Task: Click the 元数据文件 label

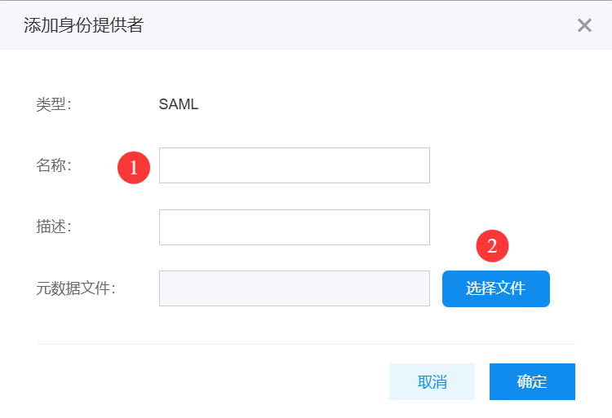Action: (x=76, y=288)
